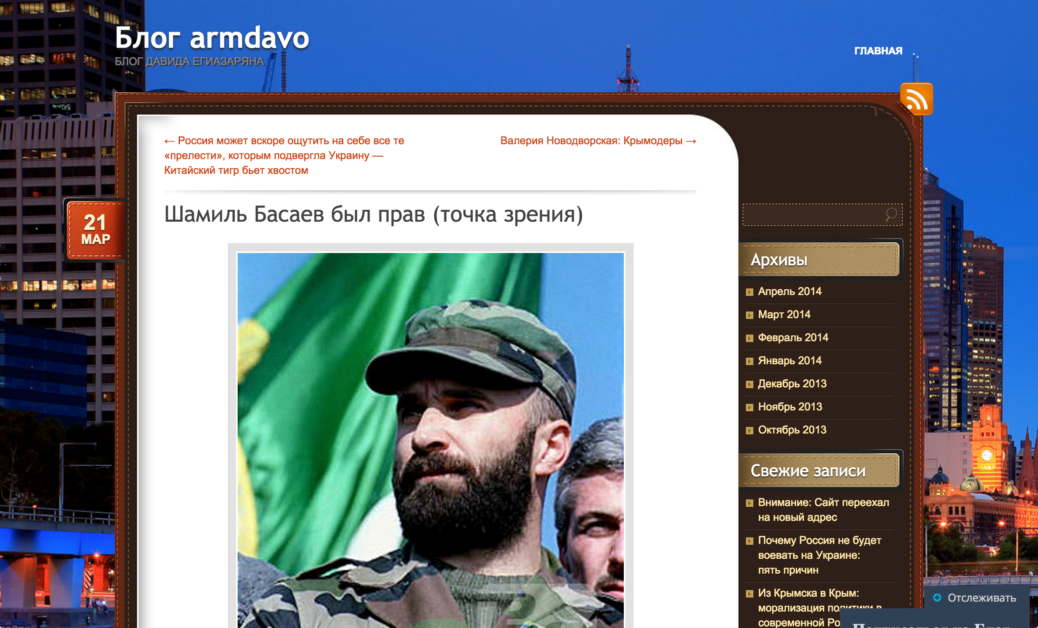The width and height of the screenshot is (1038, 628).
Task: Click the 21 МАР date badge
Action: (x=96, y=230)
